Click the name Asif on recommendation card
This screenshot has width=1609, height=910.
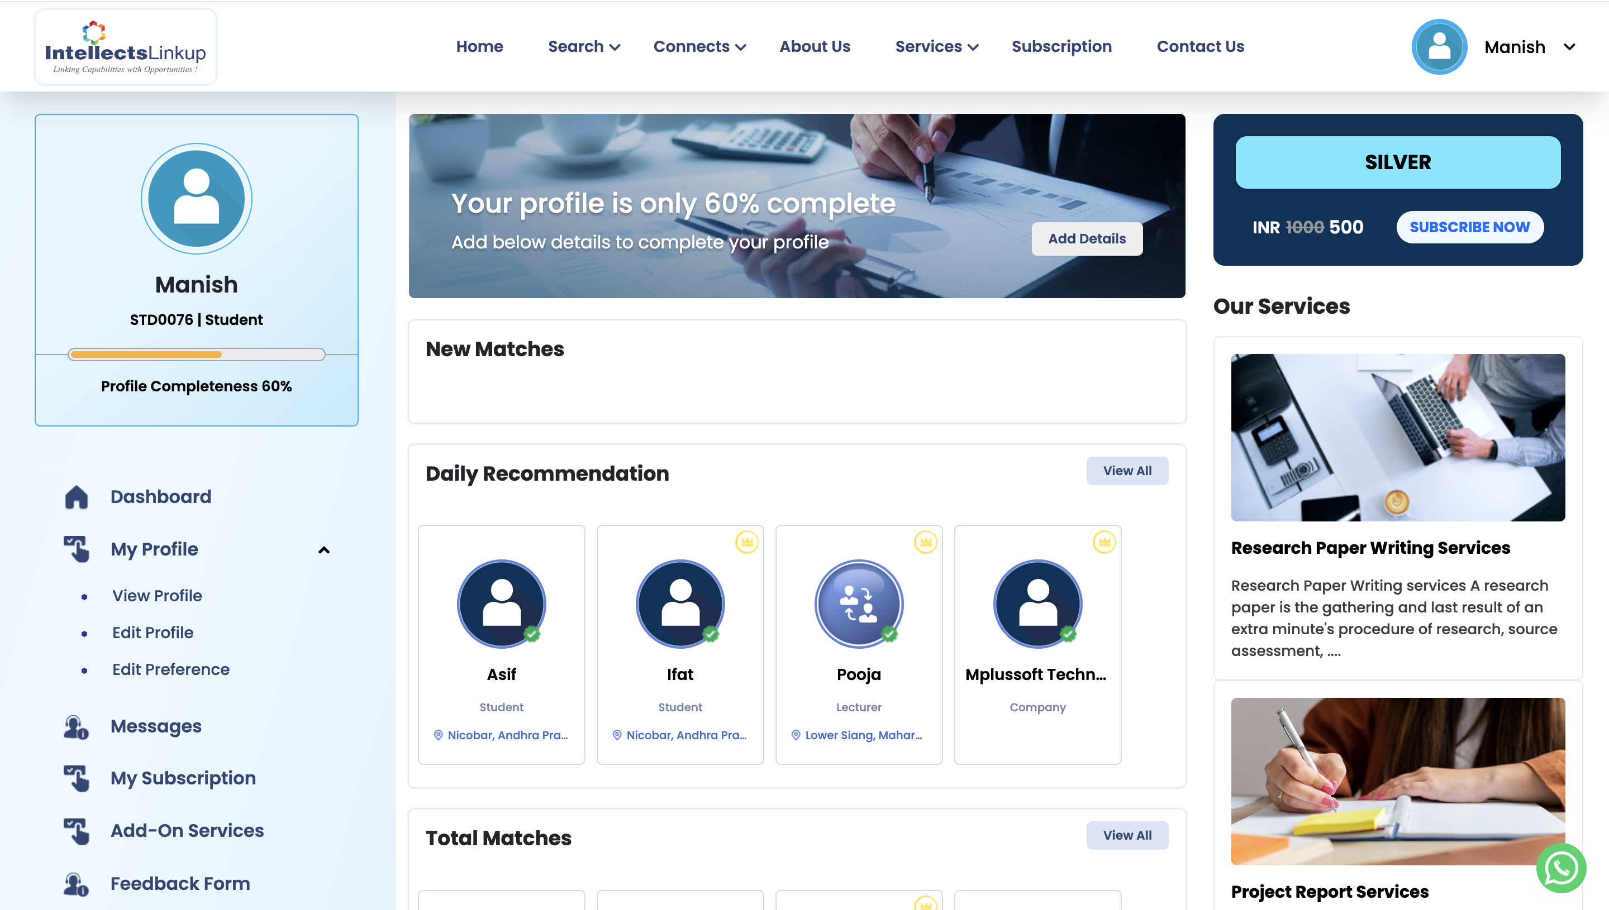point(502,674)
